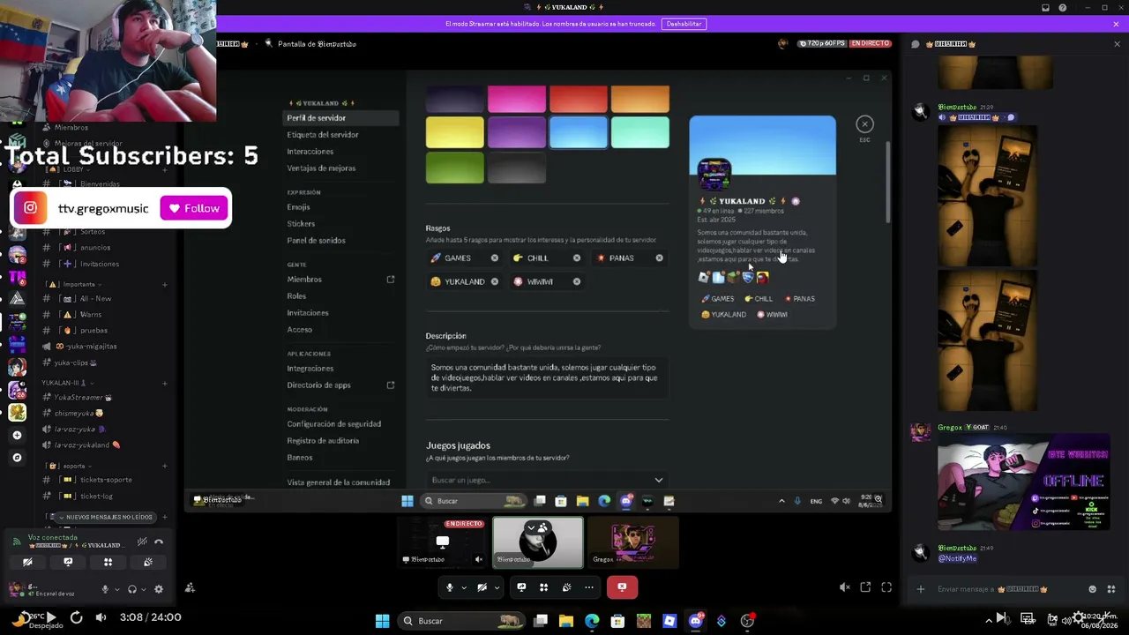Go to Emojis settings

click(298, 207)
